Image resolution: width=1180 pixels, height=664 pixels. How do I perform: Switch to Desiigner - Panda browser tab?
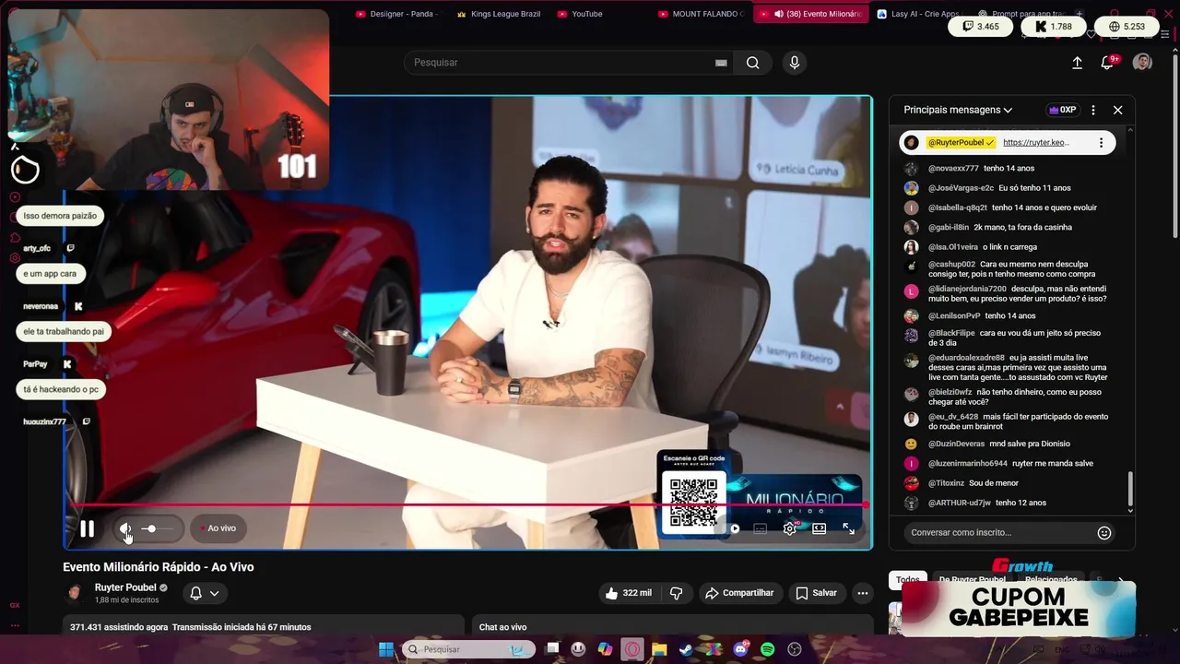(397, 14)
